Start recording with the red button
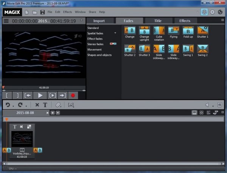The height and width of the screenshot is (173, 227). coord(73,95)
